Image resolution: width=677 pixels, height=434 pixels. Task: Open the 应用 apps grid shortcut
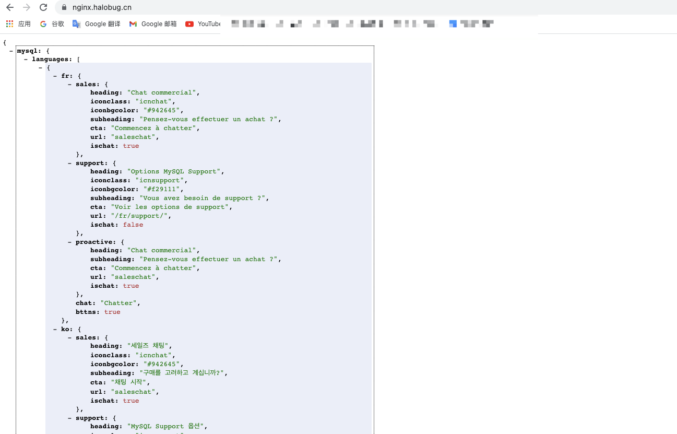pyautogui.click(x=18, y=24)
